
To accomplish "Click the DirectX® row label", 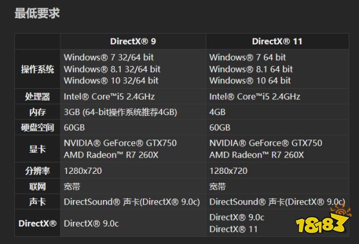I will click(38, 224).
